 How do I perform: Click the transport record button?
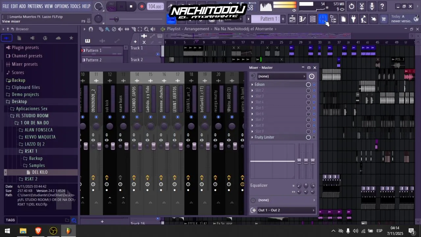tap(141, 6)
